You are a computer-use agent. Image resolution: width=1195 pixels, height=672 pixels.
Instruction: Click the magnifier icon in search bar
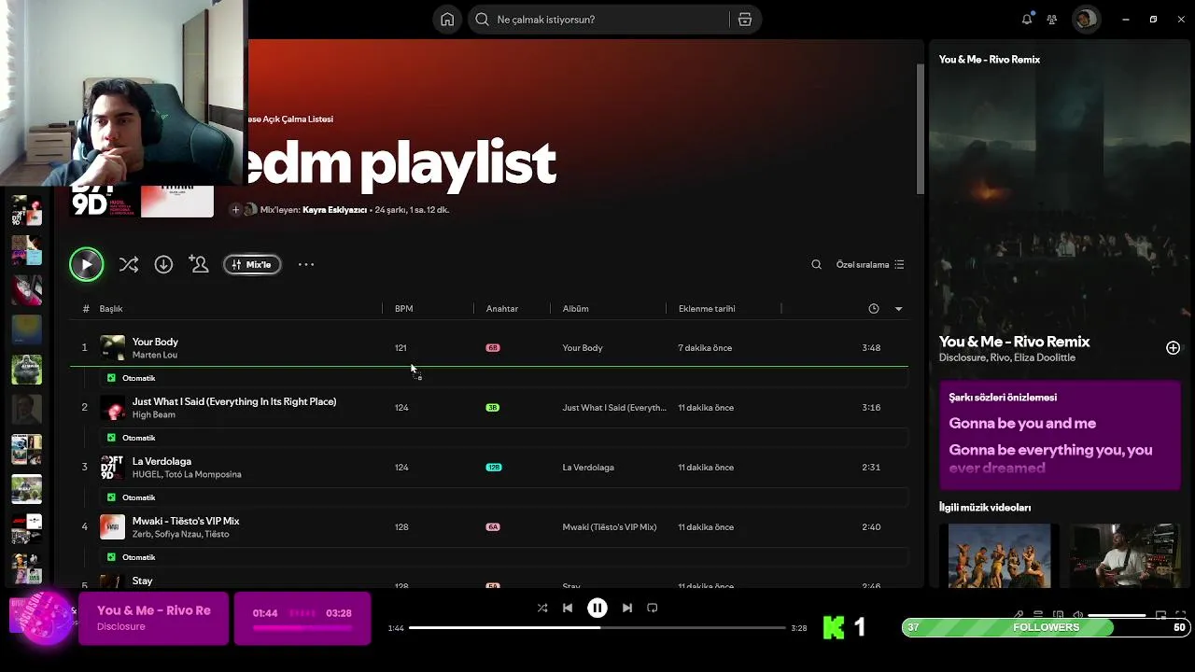click(x=482, y=20)
